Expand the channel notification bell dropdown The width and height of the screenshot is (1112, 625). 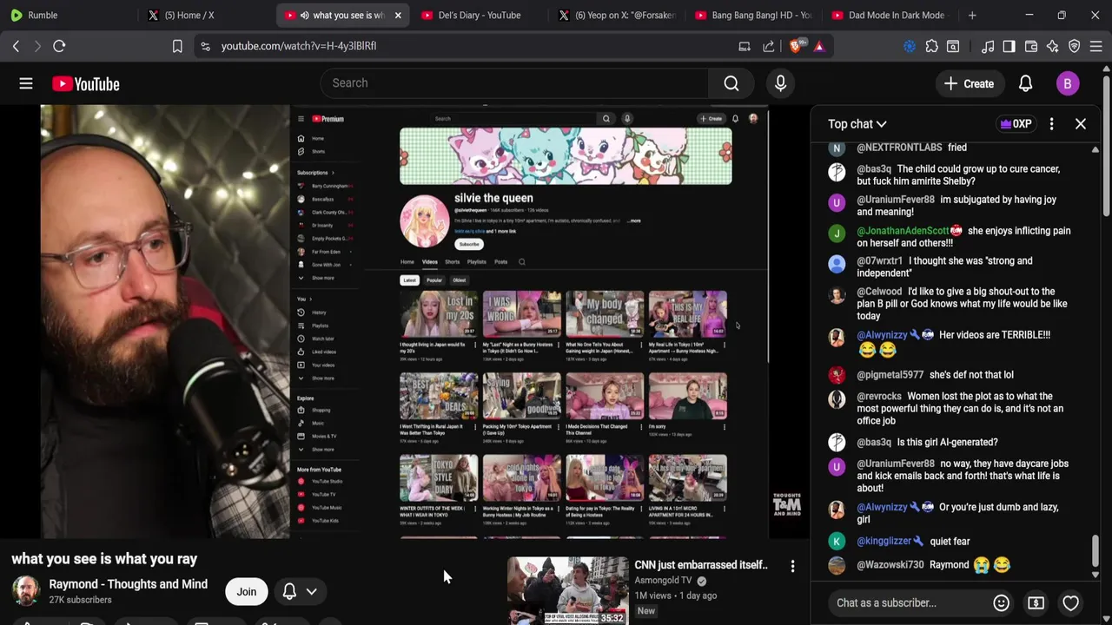click(311, 592)
